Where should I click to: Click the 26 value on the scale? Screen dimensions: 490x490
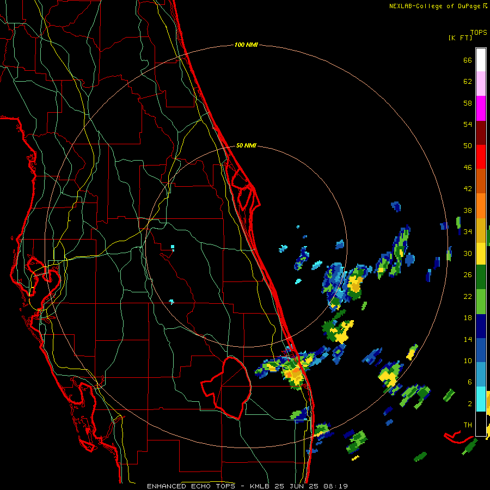[x=468, y=275]
